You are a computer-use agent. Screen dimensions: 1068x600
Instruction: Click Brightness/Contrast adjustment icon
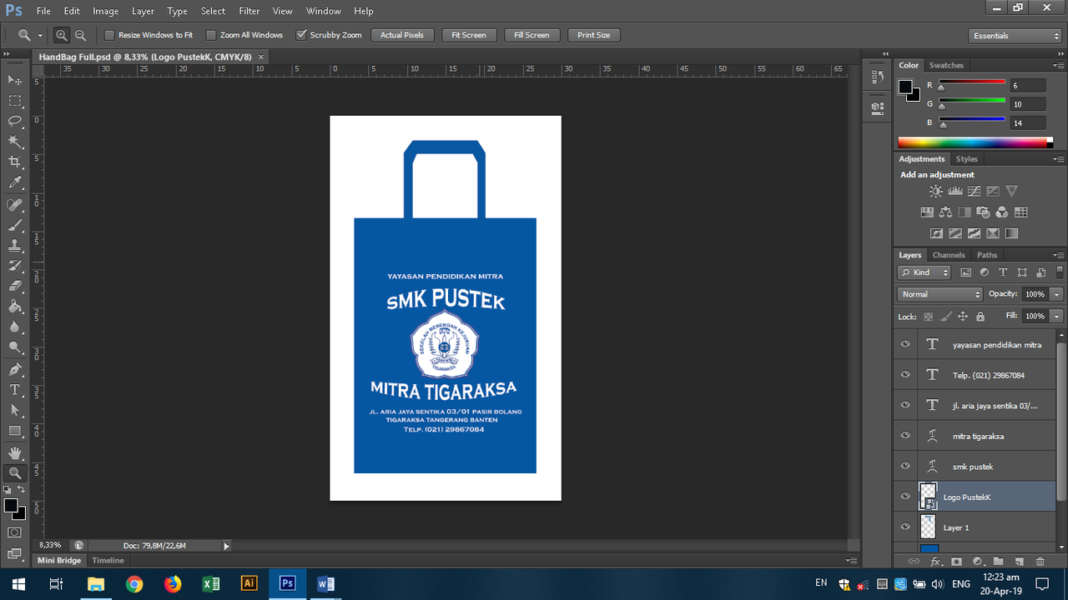[936, 192]
